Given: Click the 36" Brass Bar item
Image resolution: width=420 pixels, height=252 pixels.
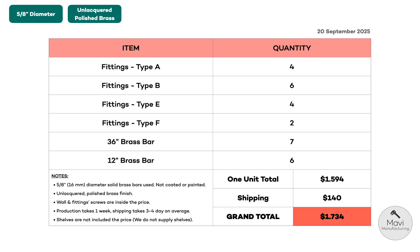Looking at the screenshot, I should point(131,142).
